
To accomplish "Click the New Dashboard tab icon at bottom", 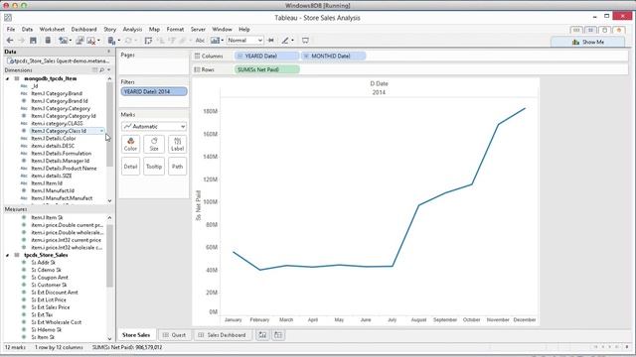I will 278,335.
